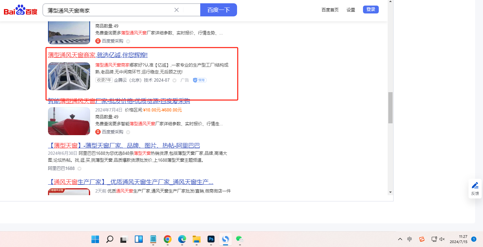Click the Sogou browser taskbar icon

(x=225, y=239)
